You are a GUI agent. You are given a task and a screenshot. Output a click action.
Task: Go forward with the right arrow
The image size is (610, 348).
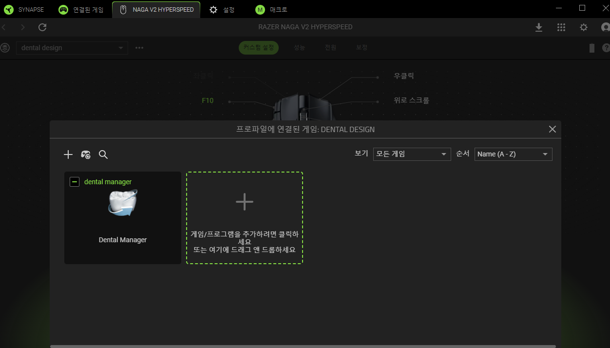click(23, 27)
